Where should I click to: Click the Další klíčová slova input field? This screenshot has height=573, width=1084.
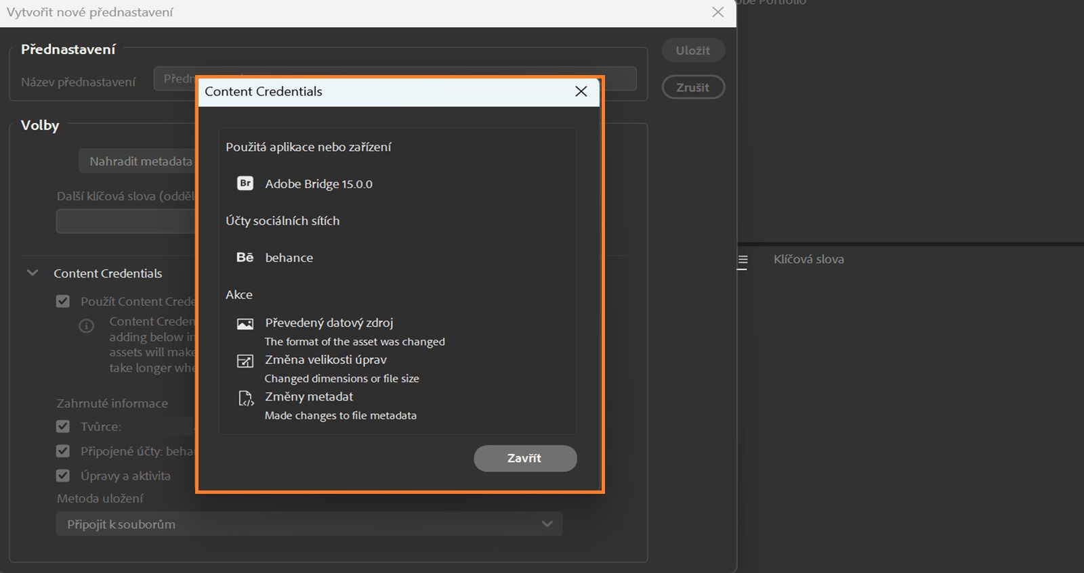tap(126, 221)
